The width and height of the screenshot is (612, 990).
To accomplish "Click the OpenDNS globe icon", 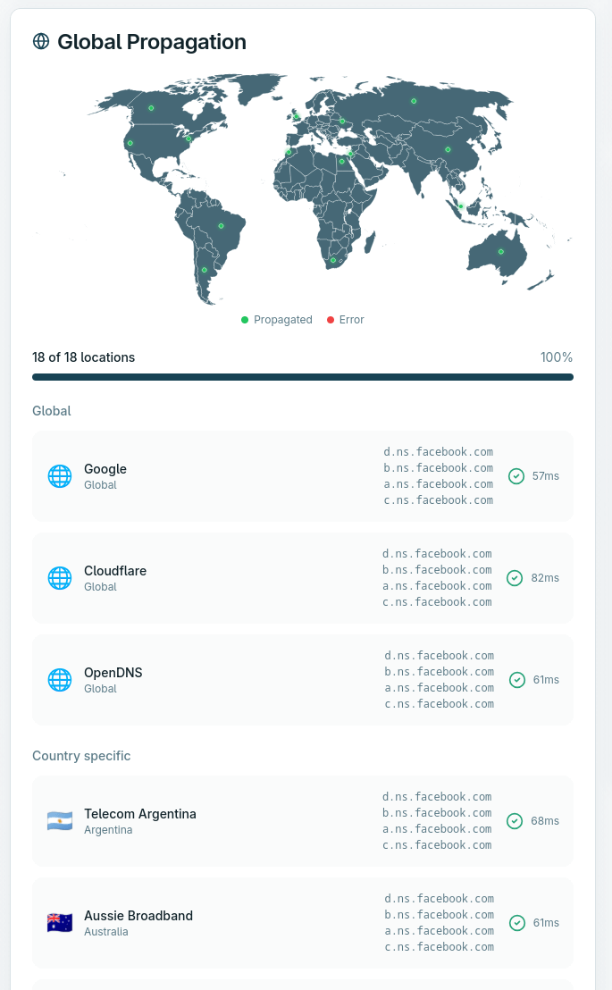I will point(60,680).
